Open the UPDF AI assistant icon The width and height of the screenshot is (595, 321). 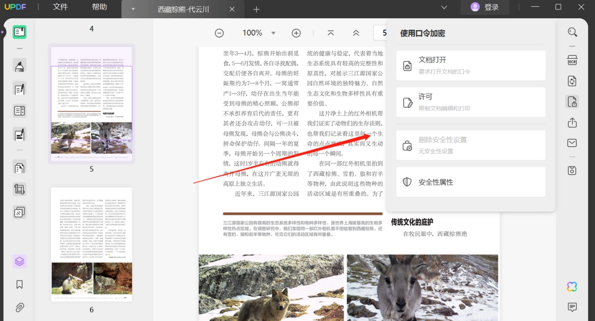(x=572, y=286)
